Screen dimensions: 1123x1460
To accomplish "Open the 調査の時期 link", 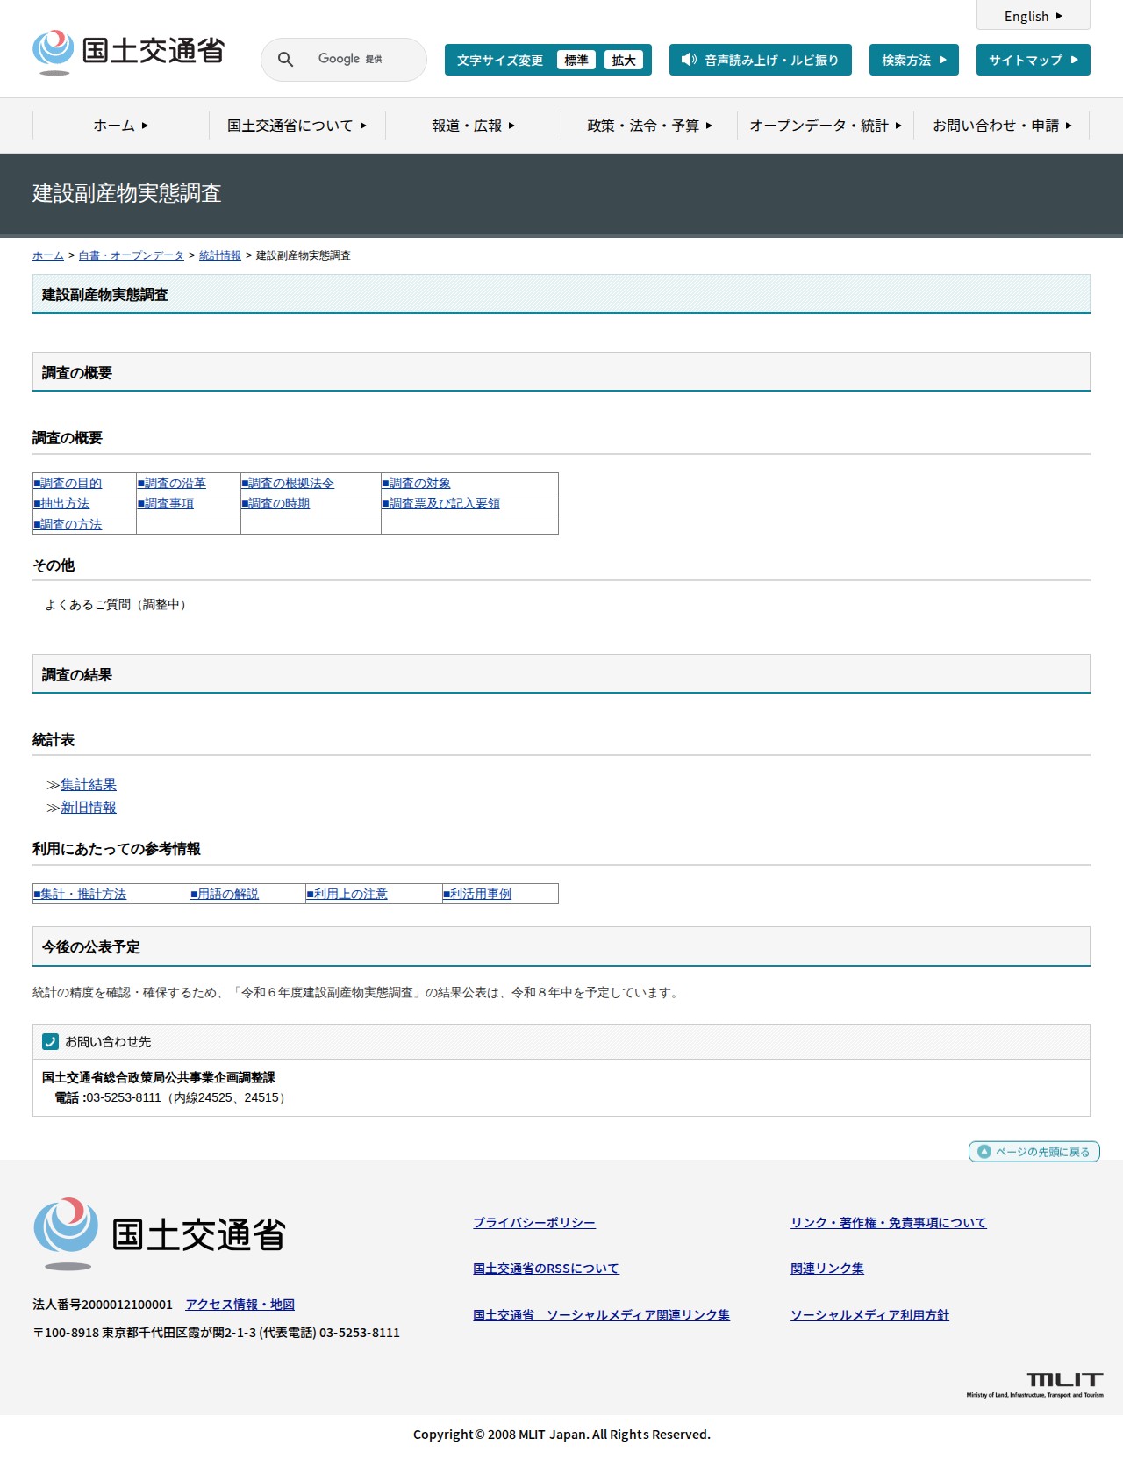I will click(275, 503).
